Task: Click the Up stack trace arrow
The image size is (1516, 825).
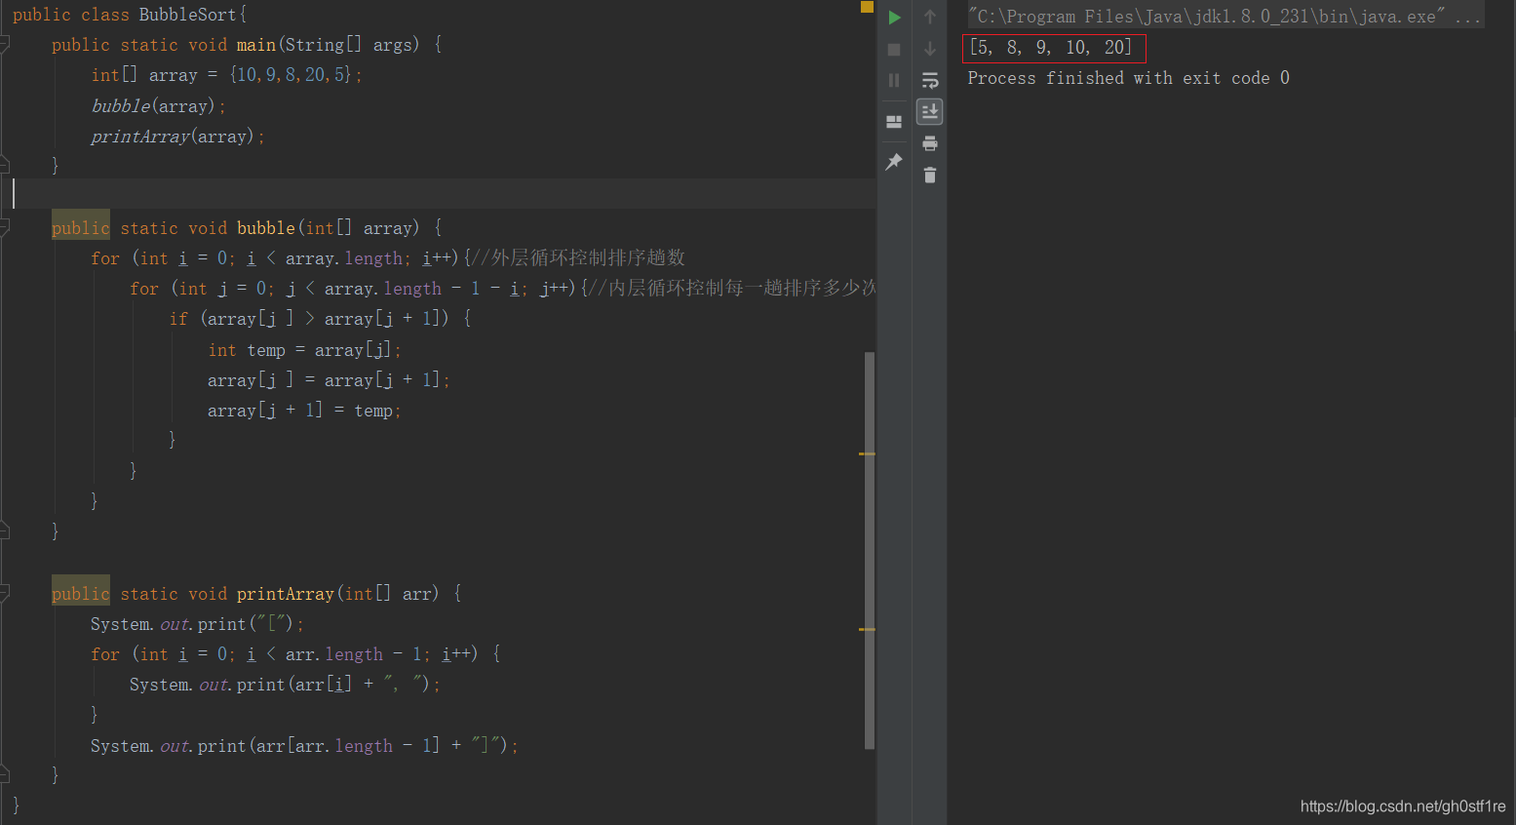Action: pyautogui.click(x=930, y=17)
